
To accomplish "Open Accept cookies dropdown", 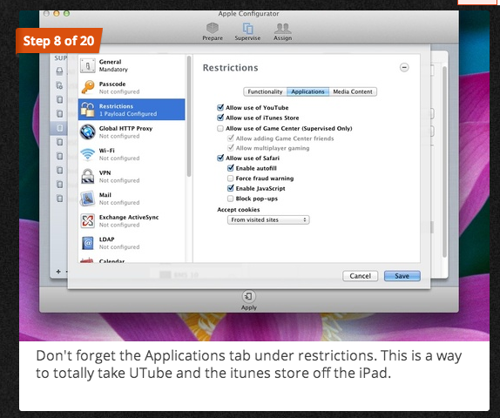I will point(268,219).
